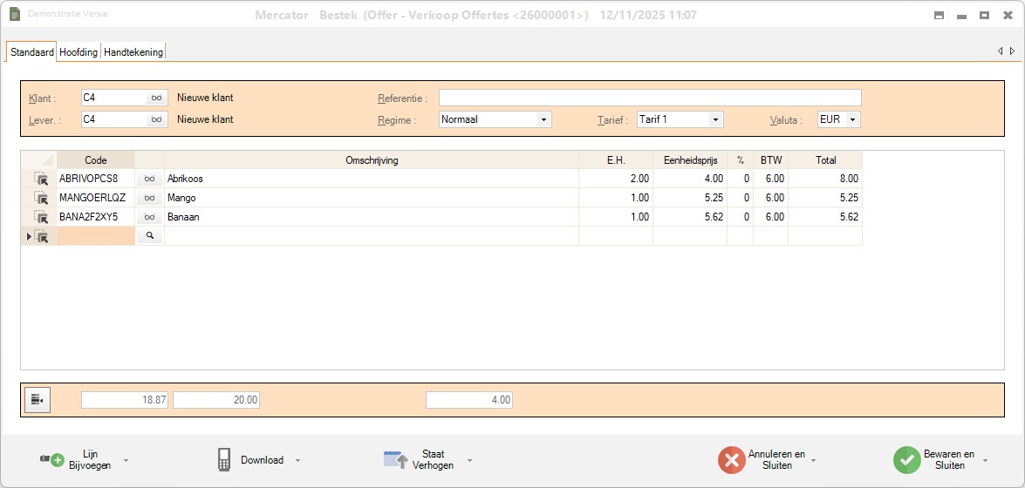Click the code cell BANA2F2XY5
The image size is (1025, 488).
tap(96, 217)
